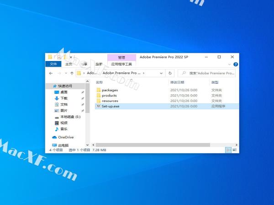Image resolution: width=274 pixels, height=205 pixels.
Task: Open 下载 in quick access
Action: pos(64,98)
